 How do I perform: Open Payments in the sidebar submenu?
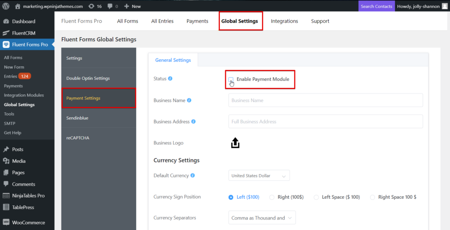click(14, 86)
